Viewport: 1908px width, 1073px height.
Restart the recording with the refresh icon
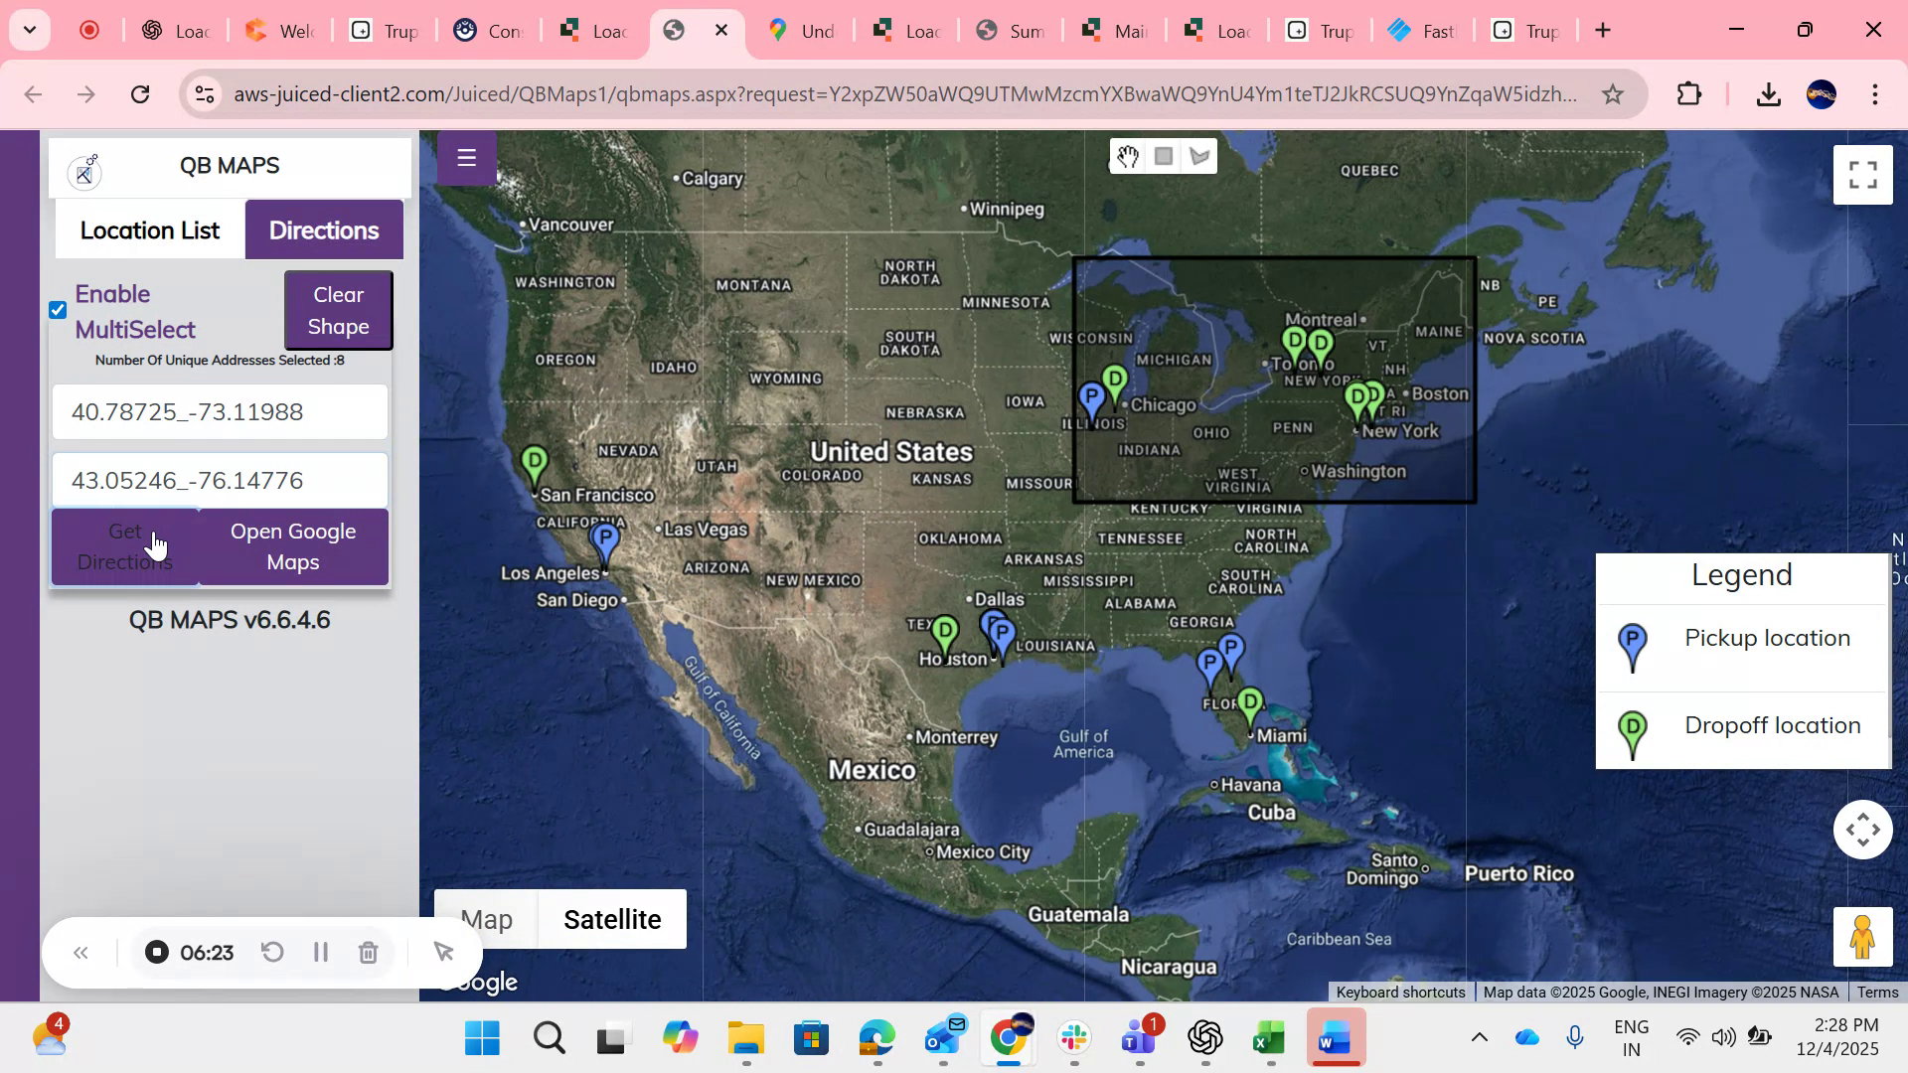point(272,952)
